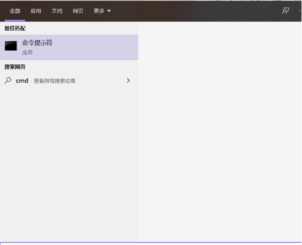Switch to the 应用 tab
The image size is (302, 245).
36,11
